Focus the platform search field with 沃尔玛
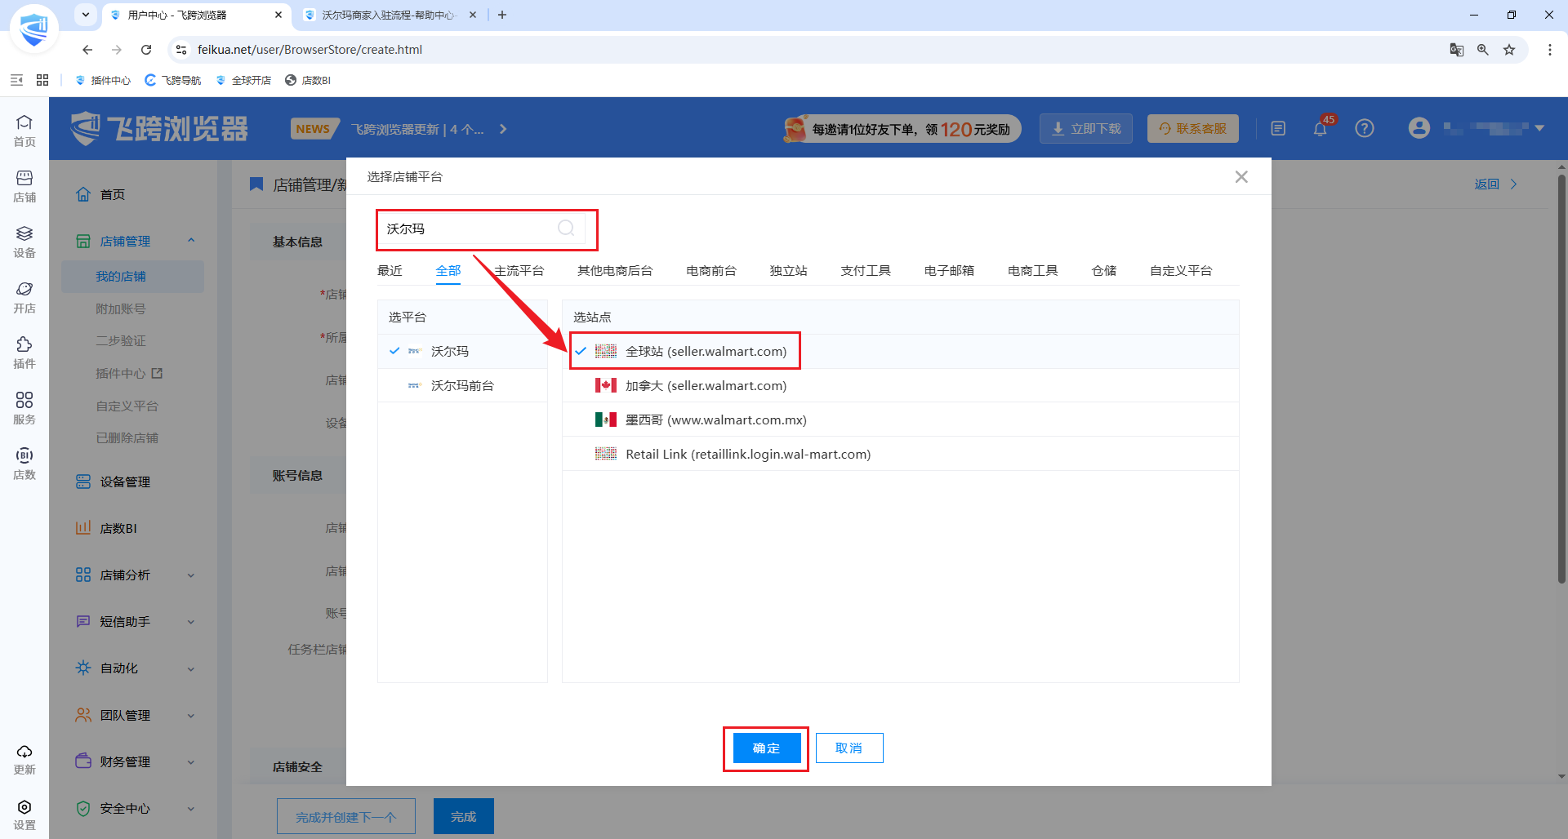Image resolution: width=1568 pixels, height=839 pixels. pos(482,229)
